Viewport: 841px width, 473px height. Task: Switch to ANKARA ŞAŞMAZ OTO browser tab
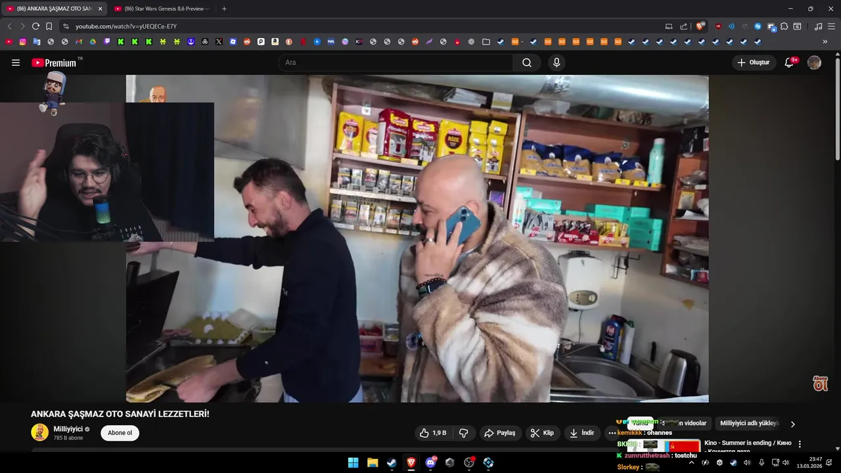pos(54,9)
